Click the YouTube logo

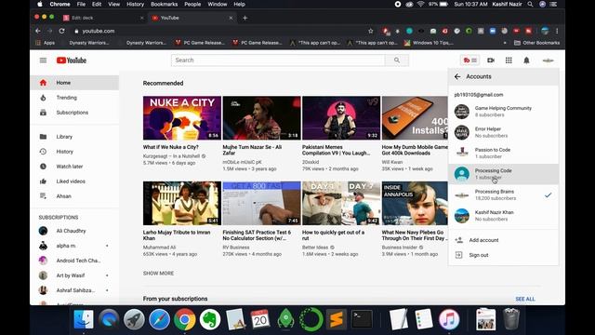72,60
